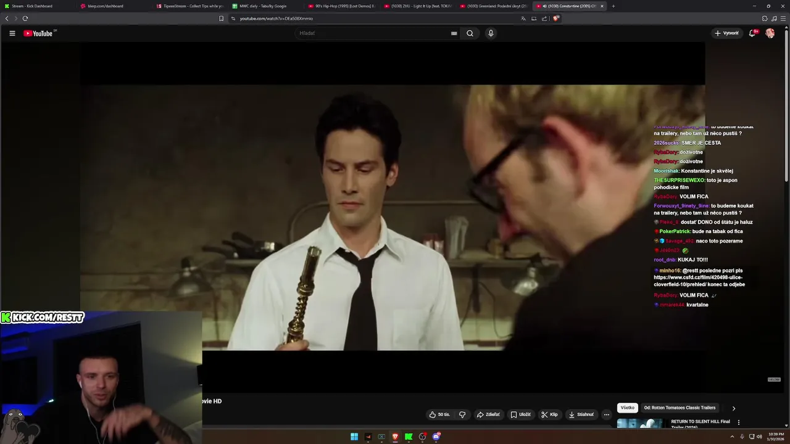This screenshot has width=790, height=444.
Task: Go to the YouTube home logo
Action: (x=38, y=33)
